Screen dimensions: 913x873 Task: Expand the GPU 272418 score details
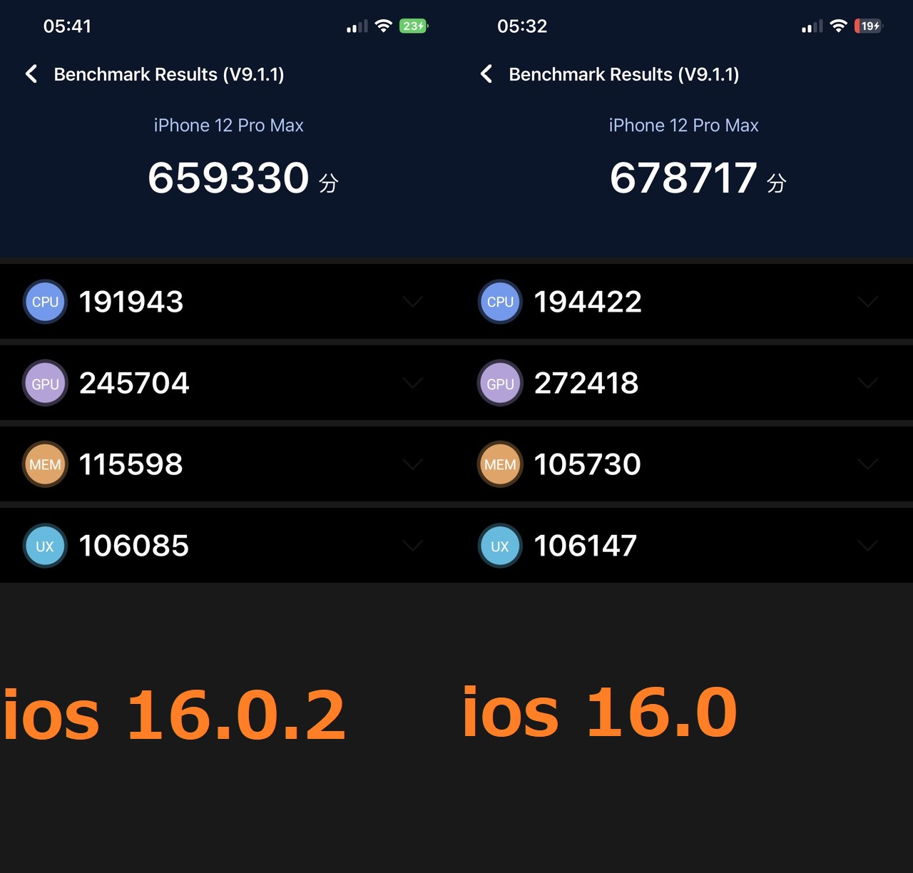coord(867,383)
